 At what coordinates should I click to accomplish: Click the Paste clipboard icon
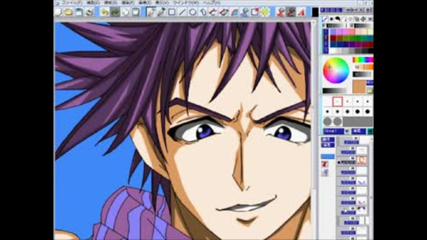[136, 12]
